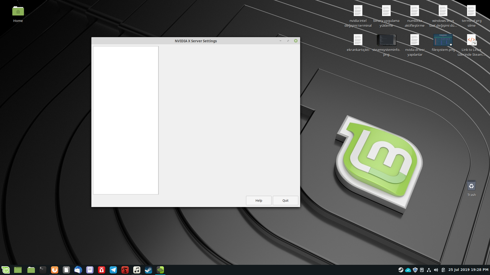
Task: Click the Help button in NVIDIA settings
Action: pyautogui.click(x=259, y=201)
